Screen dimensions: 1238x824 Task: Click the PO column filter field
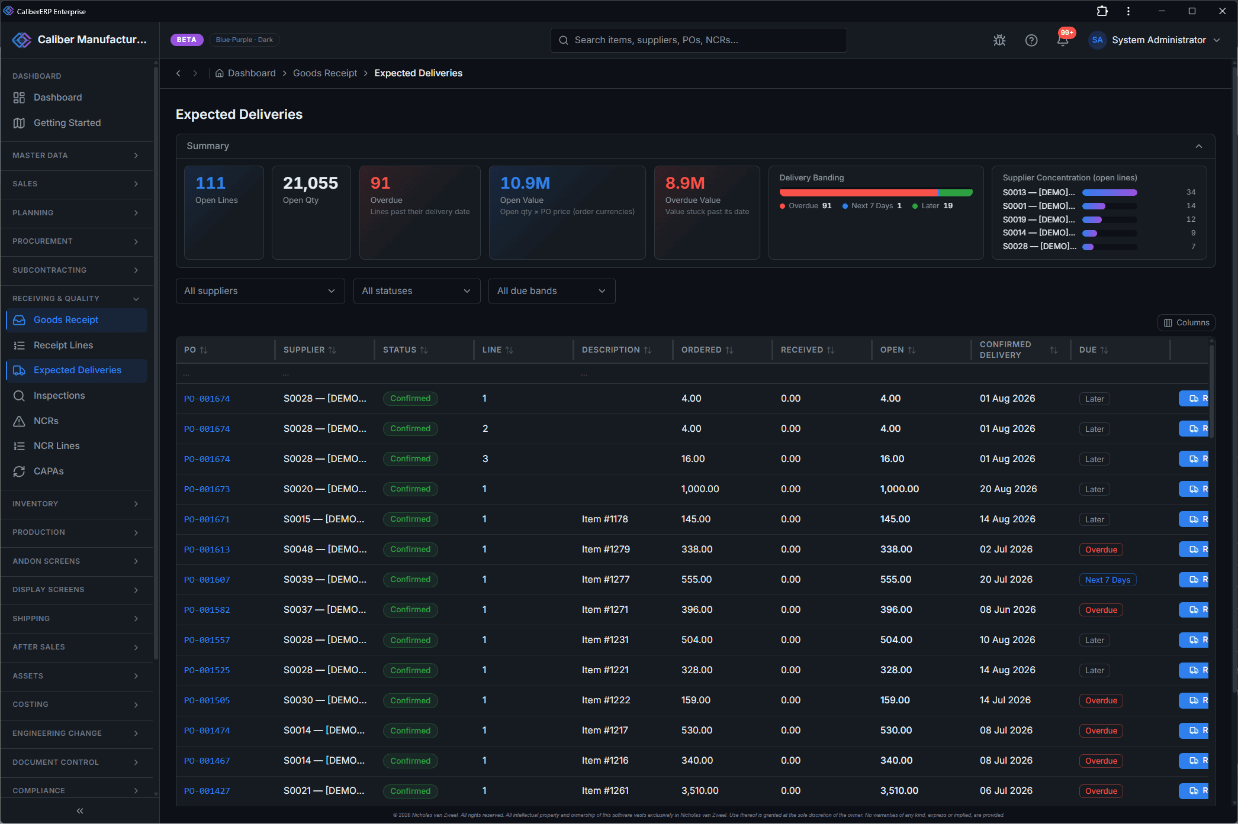click(225, 374)
